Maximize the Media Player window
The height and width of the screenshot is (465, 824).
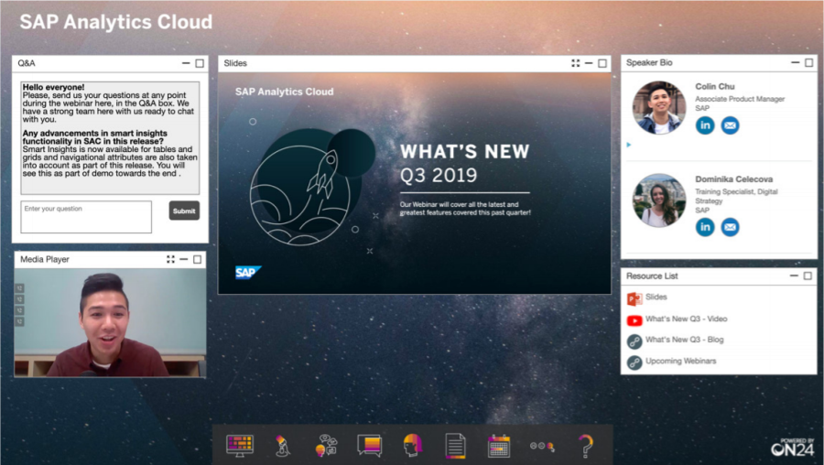tap(197, 259)
